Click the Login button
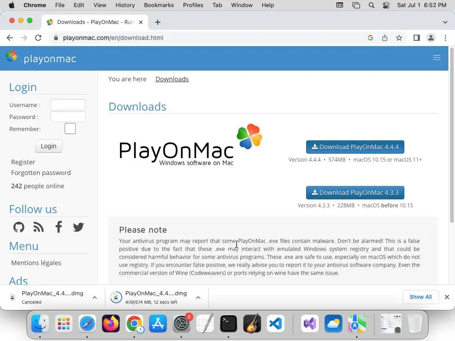The height and width of the screenshot is (341, 455). pyautogui.click(x=48, y=146)
